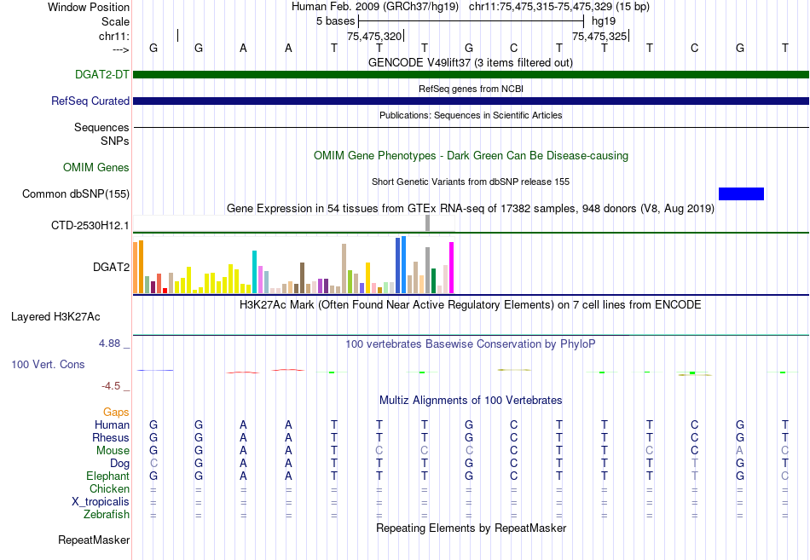810x560 pixels.
Task: Click the gray bar in the CTD-2530H12.1 row
Action: coord(428,223)
